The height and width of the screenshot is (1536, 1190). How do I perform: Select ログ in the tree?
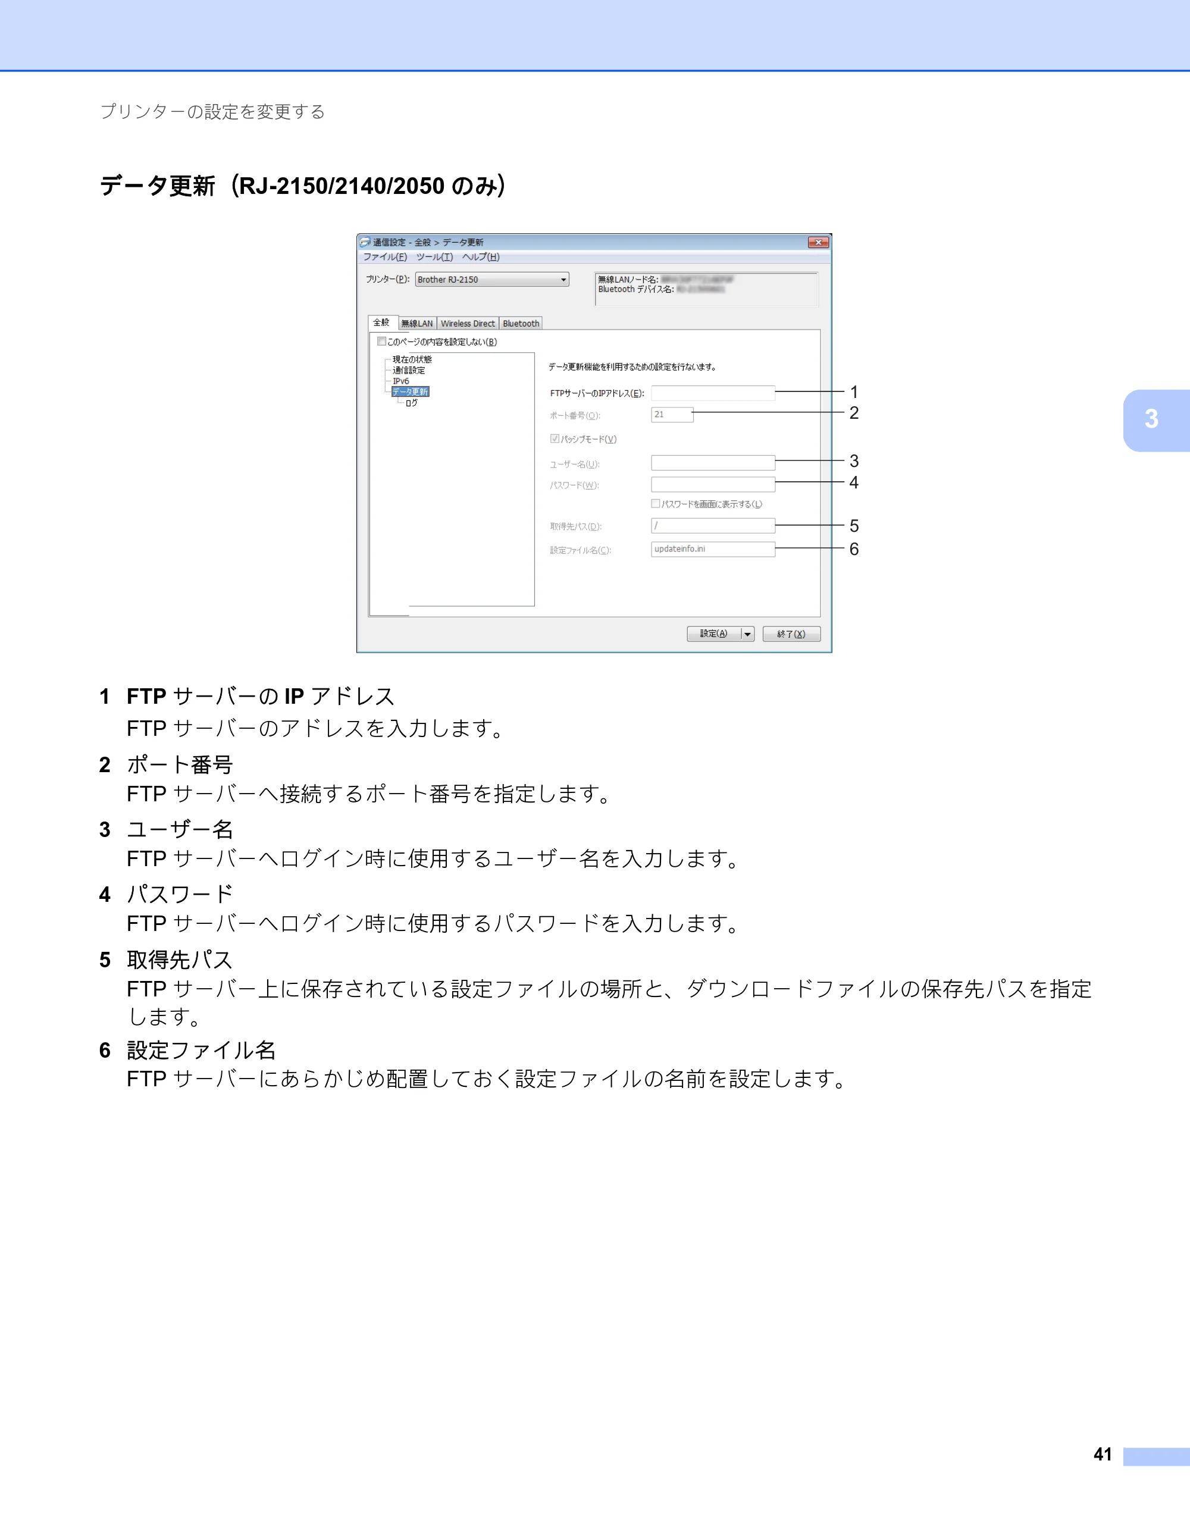click(411, 403)
